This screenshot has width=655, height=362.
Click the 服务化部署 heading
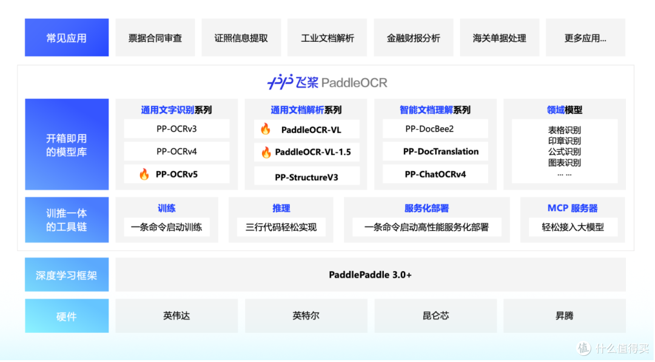click(x=426, y=208)
